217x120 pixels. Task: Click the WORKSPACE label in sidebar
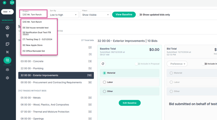(7, 20)
